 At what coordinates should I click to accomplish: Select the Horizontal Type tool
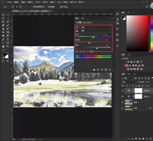8,39
